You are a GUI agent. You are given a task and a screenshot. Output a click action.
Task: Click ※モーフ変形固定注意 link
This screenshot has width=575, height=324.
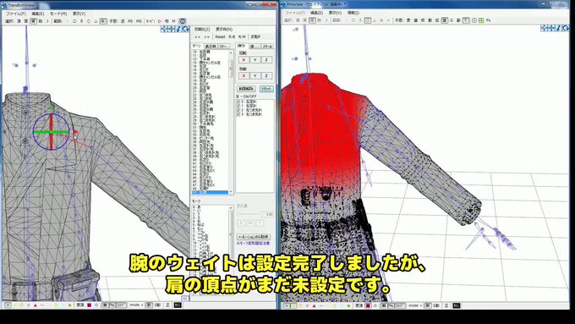[x=253, y=244]
